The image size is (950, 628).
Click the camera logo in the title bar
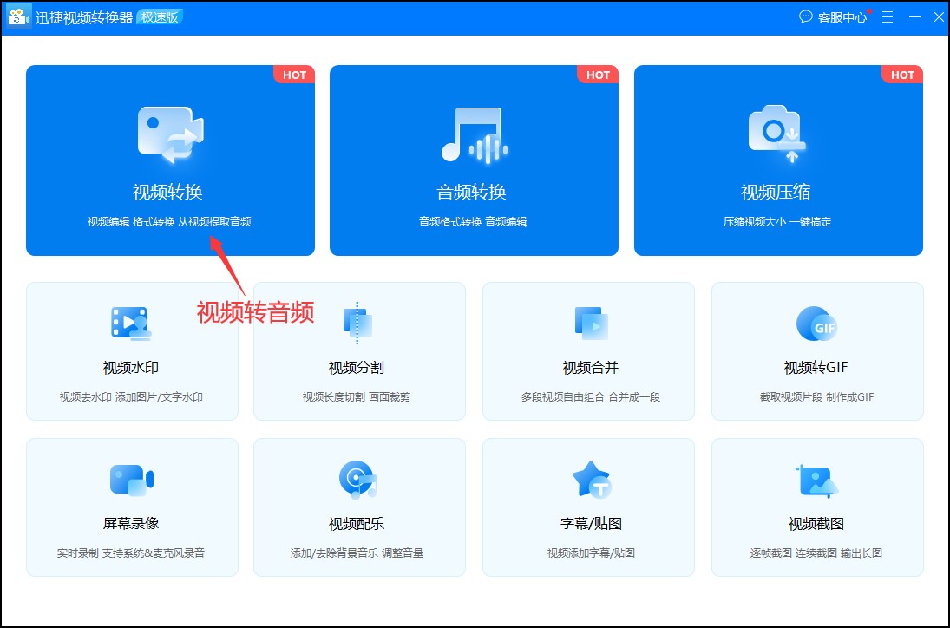coord(18,16)
